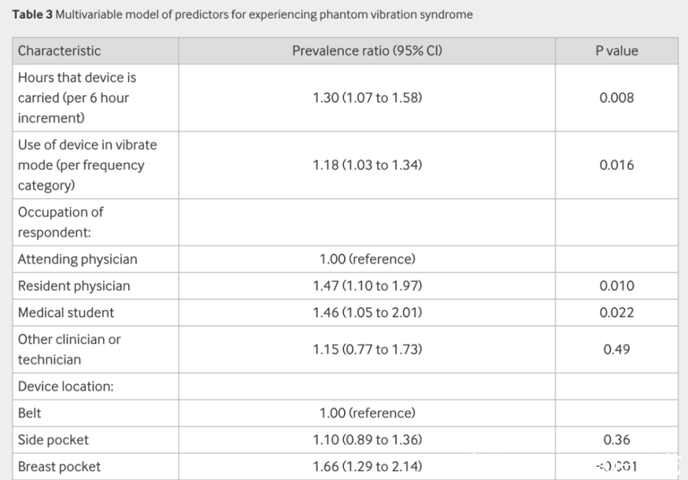
Task: Select the Device location heading row
Action: [65, 386]
